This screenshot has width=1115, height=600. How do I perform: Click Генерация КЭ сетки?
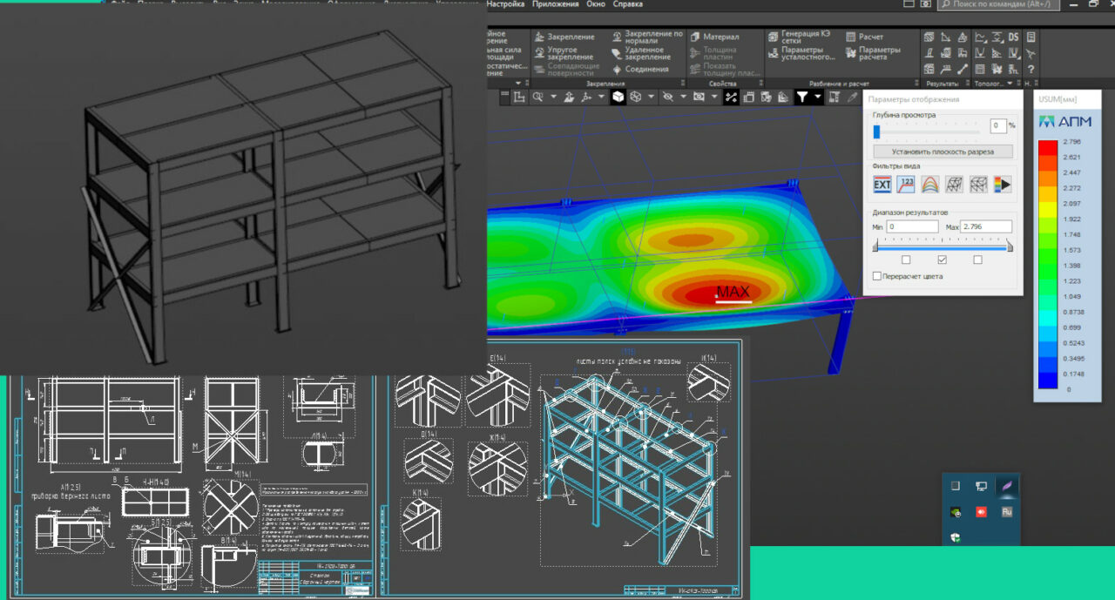[799, 37]
